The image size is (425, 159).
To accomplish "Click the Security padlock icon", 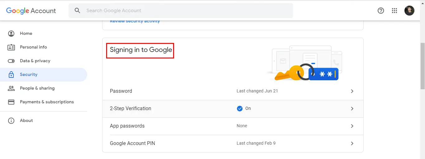I will 11,75.
